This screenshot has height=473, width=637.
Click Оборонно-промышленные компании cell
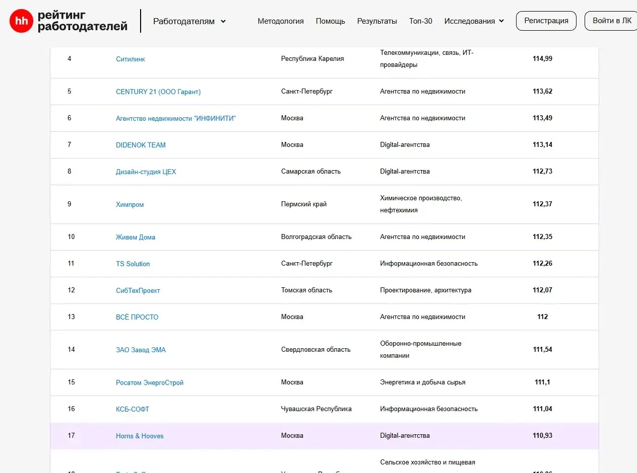pyautogui.click(x=421, y=349)
